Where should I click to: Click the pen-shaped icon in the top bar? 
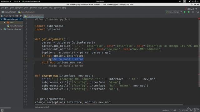pyautogui.click(x=190, y=1)
